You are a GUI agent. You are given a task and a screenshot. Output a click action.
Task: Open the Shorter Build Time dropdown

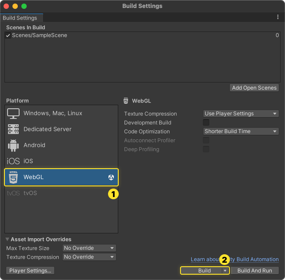click(241, 131)
